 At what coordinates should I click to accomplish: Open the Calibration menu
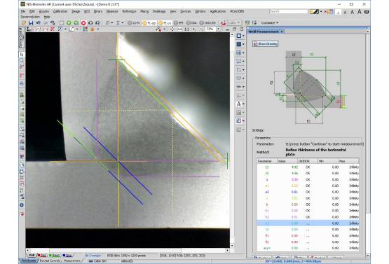click(x=60, y=11)
